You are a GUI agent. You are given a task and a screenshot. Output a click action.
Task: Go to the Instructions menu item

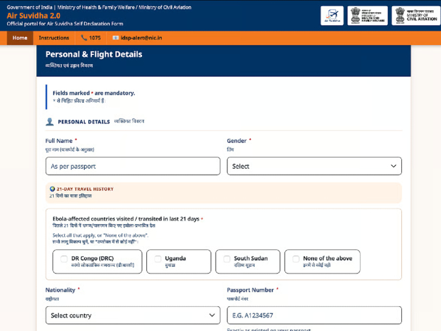click(x=54, y=38)
